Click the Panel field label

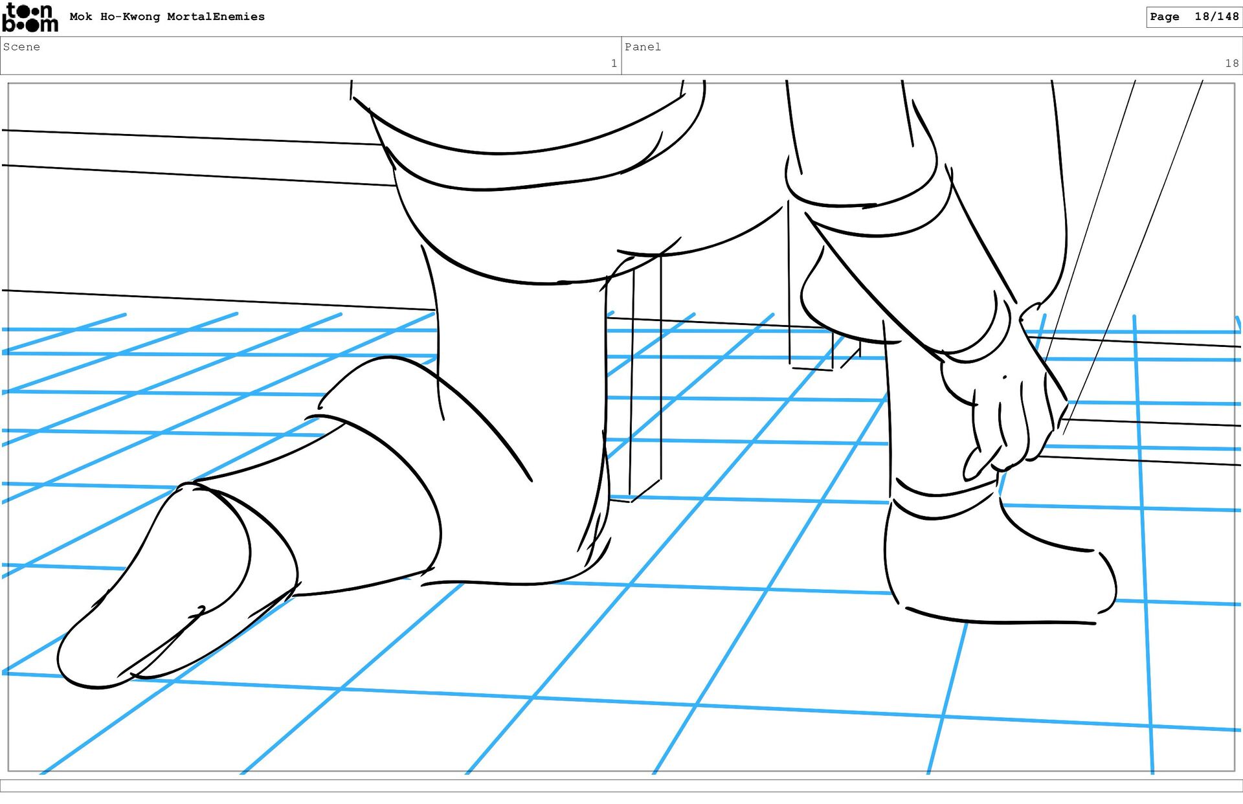click(x=642, y=47)
